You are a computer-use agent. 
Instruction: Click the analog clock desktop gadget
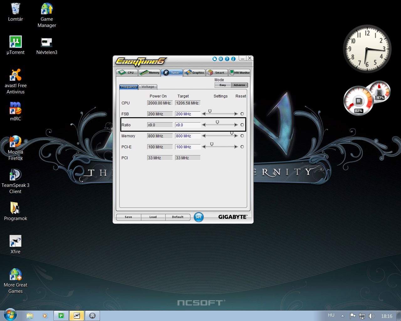coord(367,49)
